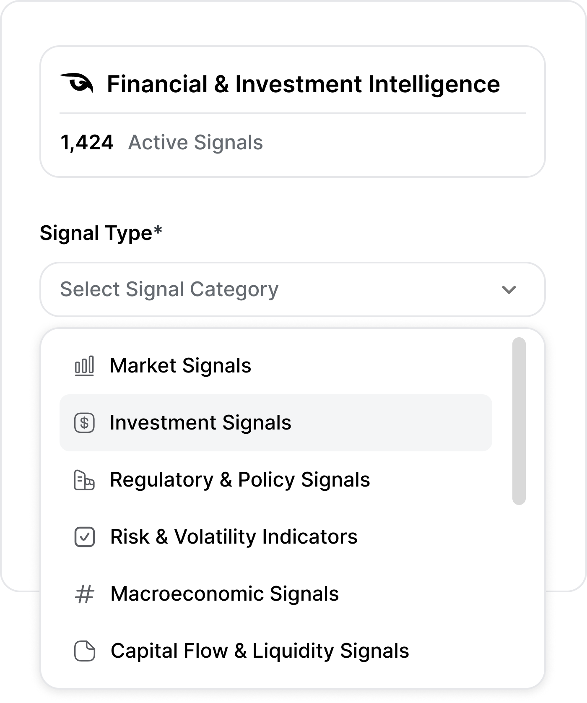Collapse dropdown using the chevron arrow
Image resolution: width=587 pixels, height=703 pixels.
point(509,289)
